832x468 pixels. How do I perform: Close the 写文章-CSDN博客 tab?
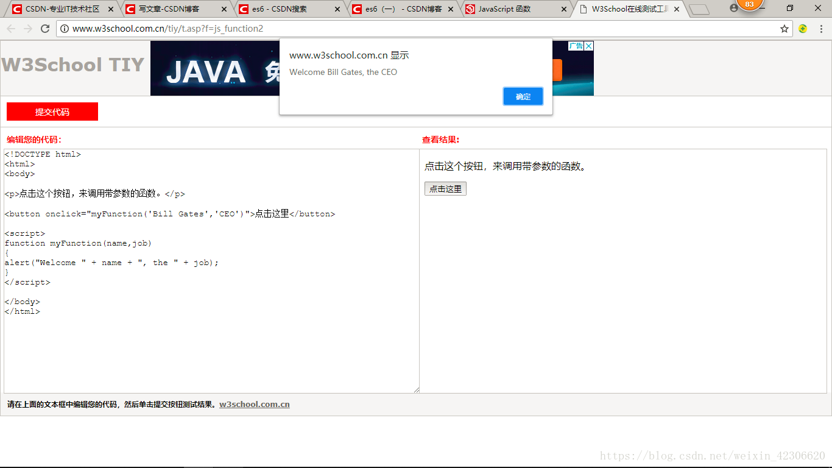pyautogui.click(x=224, y=9)
